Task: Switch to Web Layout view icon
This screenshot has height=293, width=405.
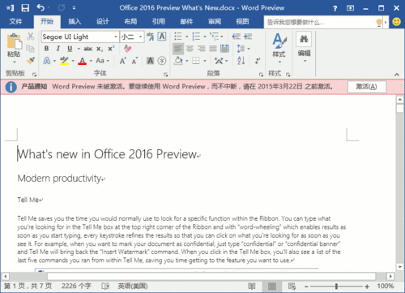Action: pyautogui.click(x=292, y=286)
